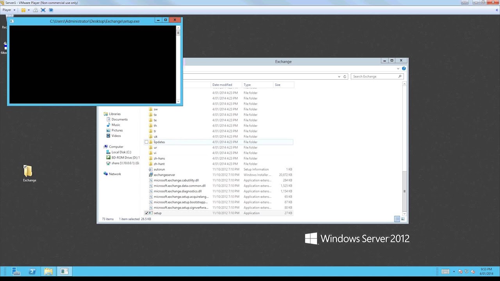Click the Send Ctrl+Alt+Del icon
Viewport: 500px width, 281px height.
(36, 10)
